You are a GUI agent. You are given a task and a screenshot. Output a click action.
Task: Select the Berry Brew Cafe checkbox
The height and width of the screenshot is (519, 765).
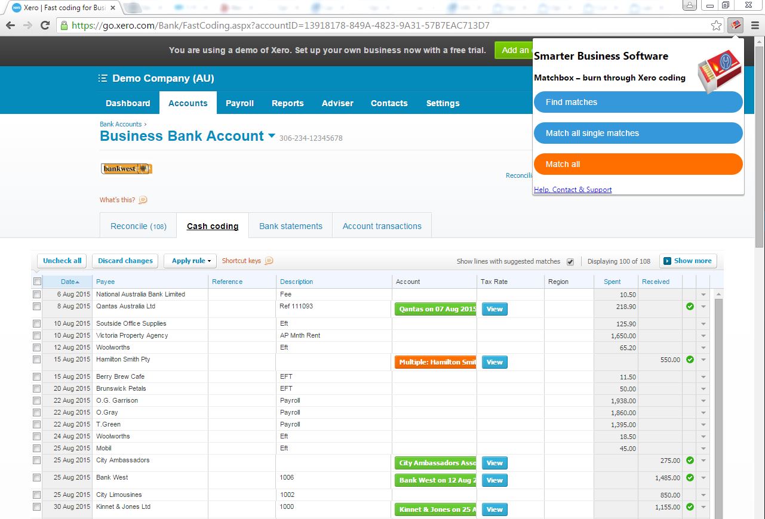[x=37, y=377]
